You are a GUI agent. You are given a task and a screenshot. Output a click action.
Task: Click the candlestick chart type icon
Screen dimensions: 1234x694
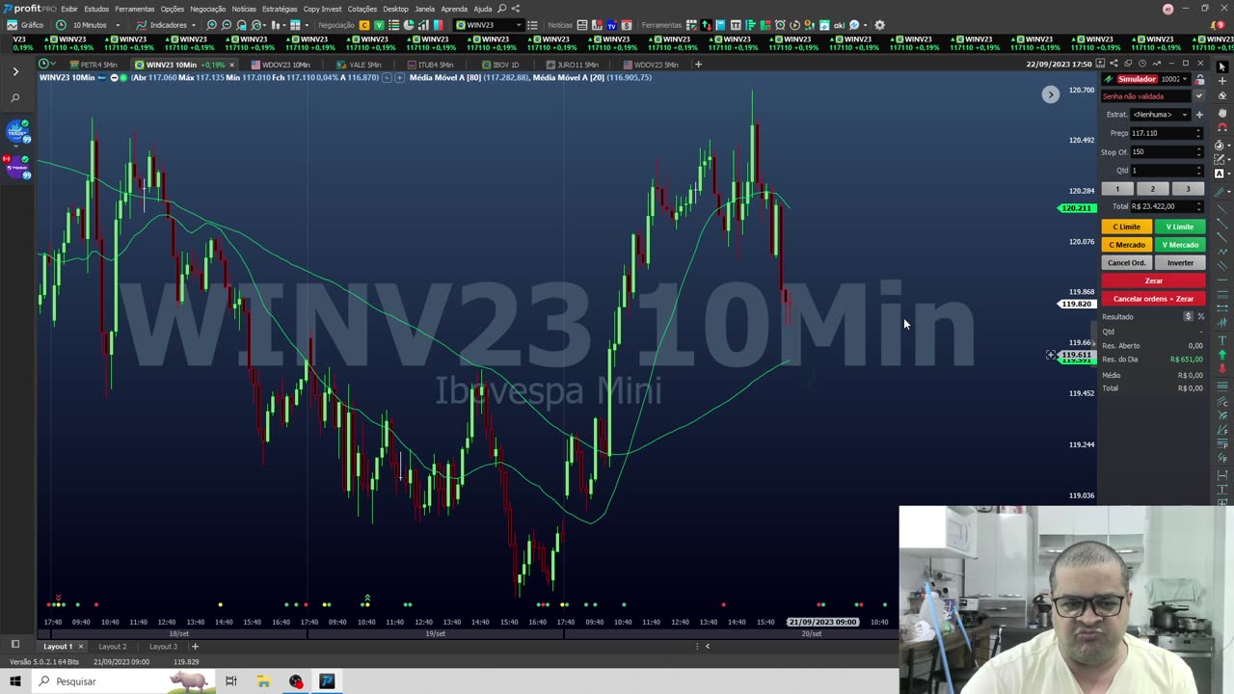(x=277, y=25)
